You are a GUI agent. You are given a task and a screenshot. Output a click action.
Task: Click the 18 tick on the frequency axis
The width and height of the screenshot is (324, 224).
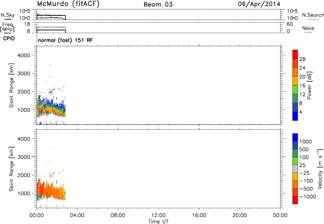tap(27, 24)
